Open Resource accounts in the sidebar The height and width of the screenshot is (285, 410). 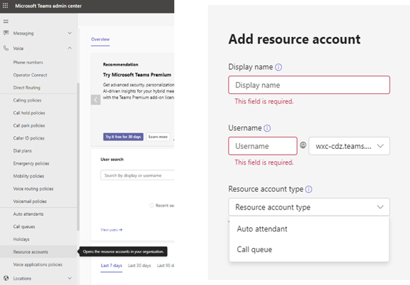click(x=31, y=252)
